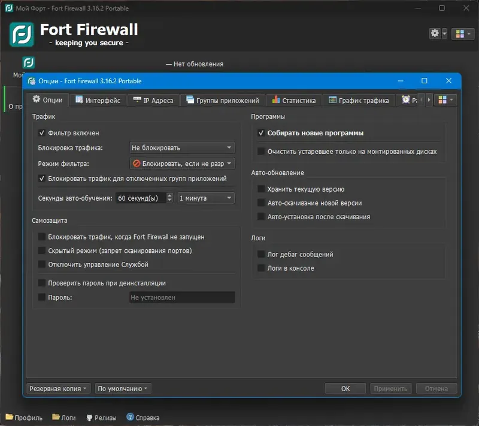Increase auto-learn seconds with stepper arrow
479x426 pixels.
169,195
